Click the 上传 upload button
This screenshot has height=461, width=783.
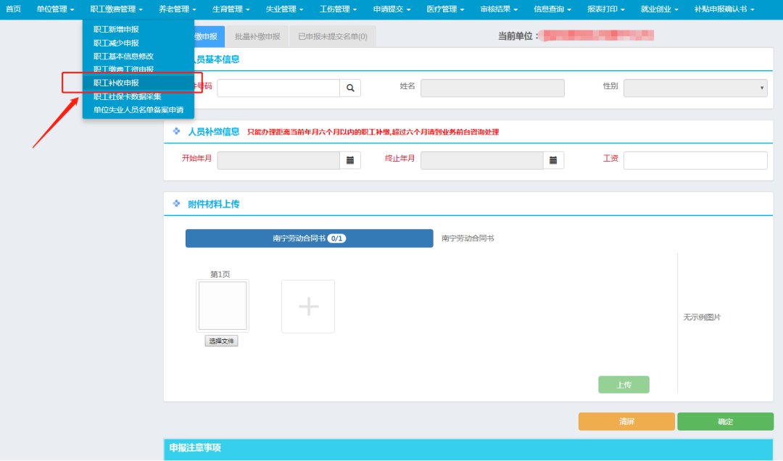(623, 385)
